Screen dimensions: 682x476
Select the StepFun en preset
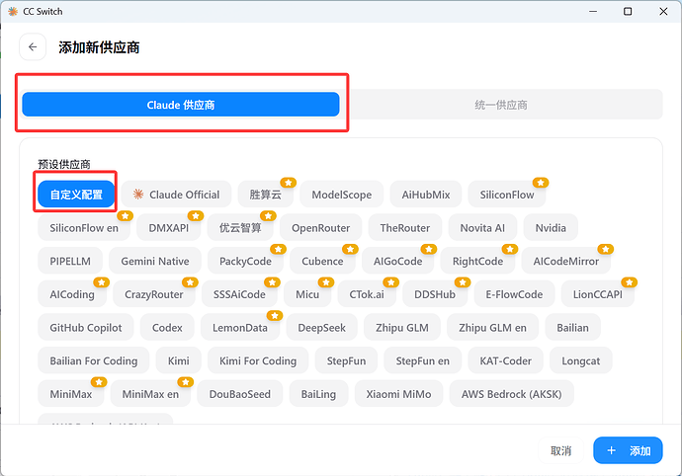422,360
